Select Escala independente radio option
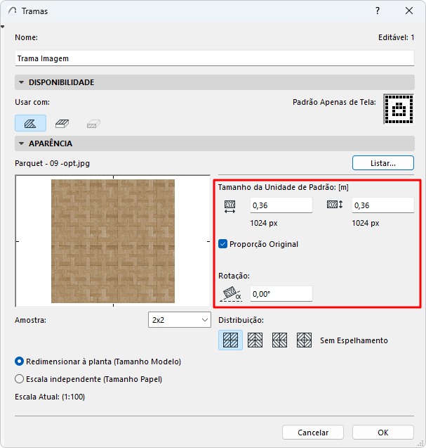 tap(19, 379)
